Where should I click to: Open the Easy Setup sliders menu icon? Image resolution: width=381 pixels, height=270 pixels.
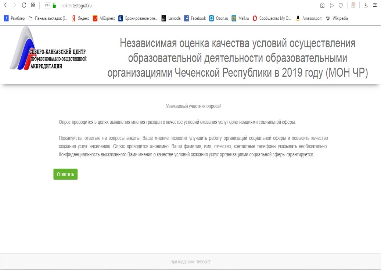point(375,5)
